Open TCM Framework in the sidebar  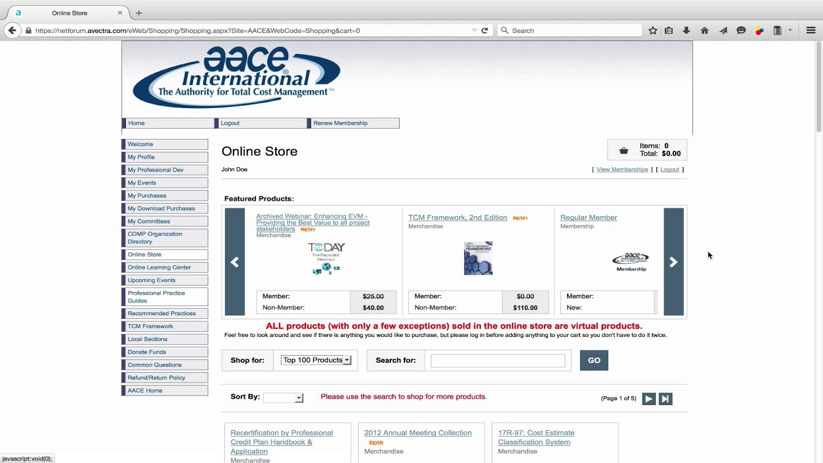point(165,327)
